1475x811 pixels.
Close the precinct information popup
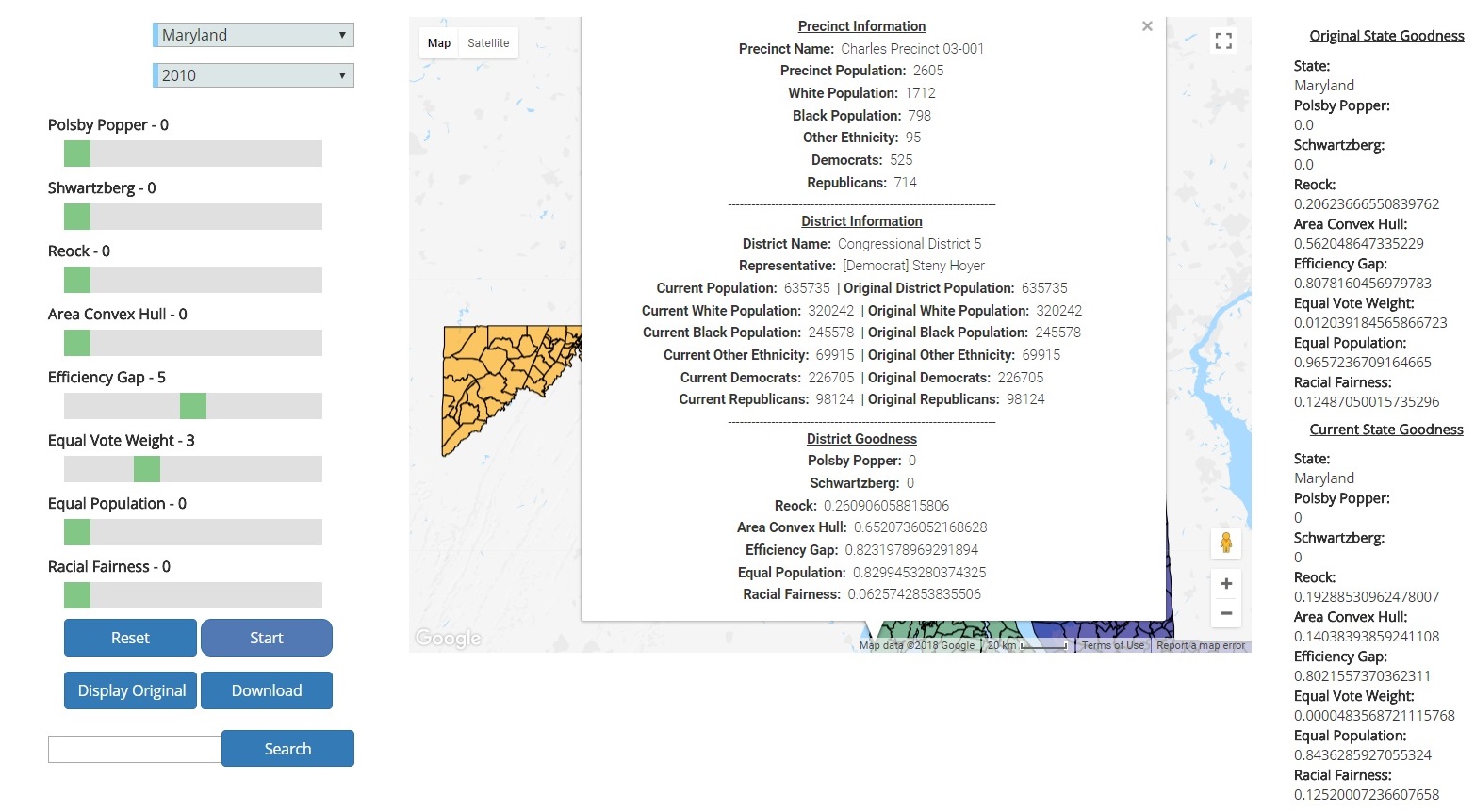click(1147, 26)
